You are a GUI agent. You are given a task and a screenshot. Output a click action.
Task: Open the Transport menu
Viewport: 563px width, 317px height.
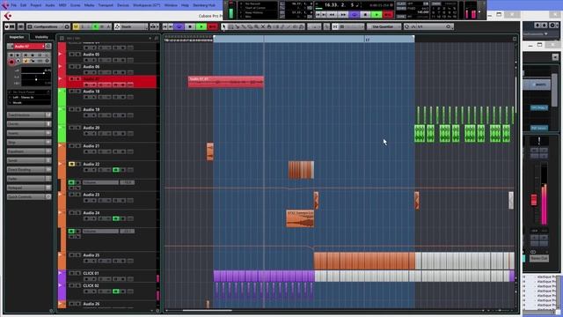(x=106, y=5)
